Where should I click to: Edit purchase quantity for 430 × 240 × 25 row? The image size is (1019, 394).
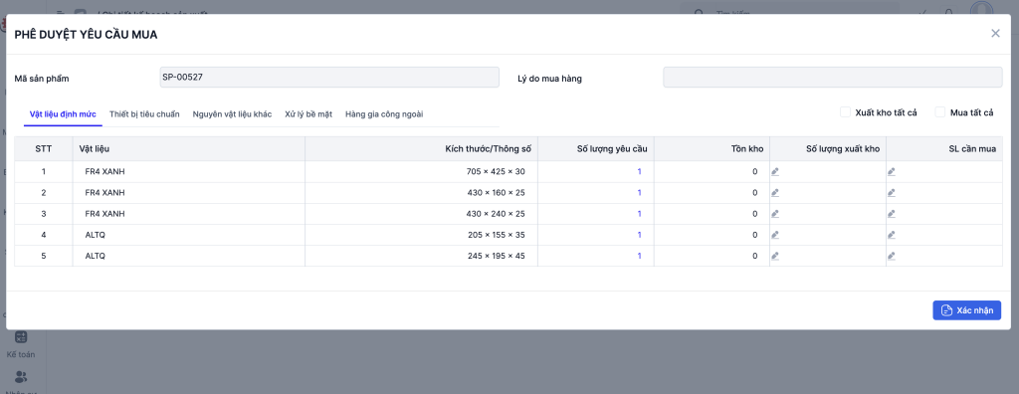tap(891, 214)
